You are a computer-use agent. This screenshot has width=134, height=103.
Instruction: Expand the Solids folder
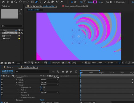click(1, 39)
